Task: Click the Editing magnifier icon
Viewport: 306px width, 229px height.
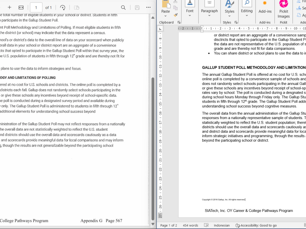Action: (247, 3)
